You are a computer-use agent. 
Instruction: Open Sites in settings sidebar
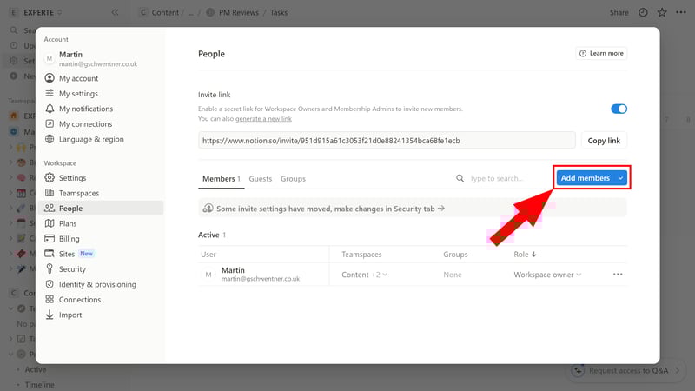click(67, 254)
